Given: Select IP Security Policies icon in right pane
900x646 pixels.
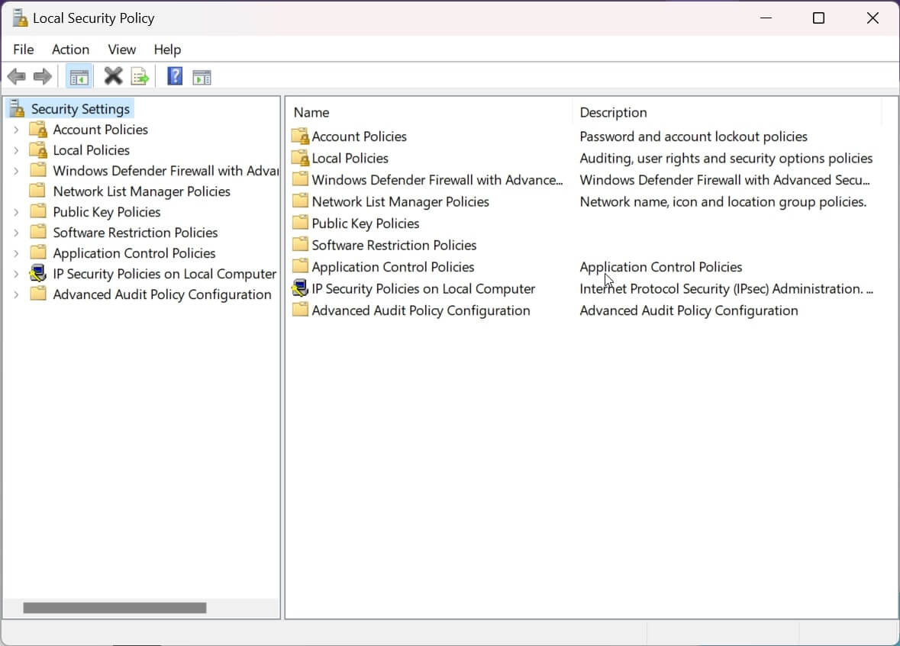Looking at the screenshot, I should tap(300, 289).
